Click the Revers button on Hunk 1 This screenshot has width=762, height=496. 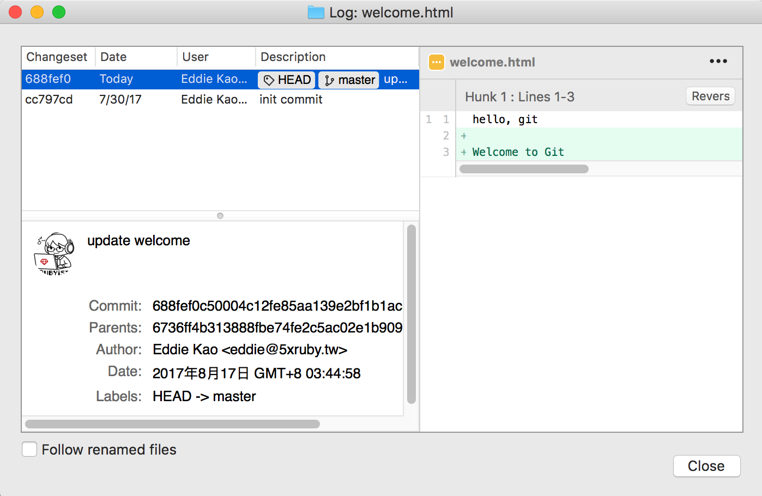click(710, 96)
